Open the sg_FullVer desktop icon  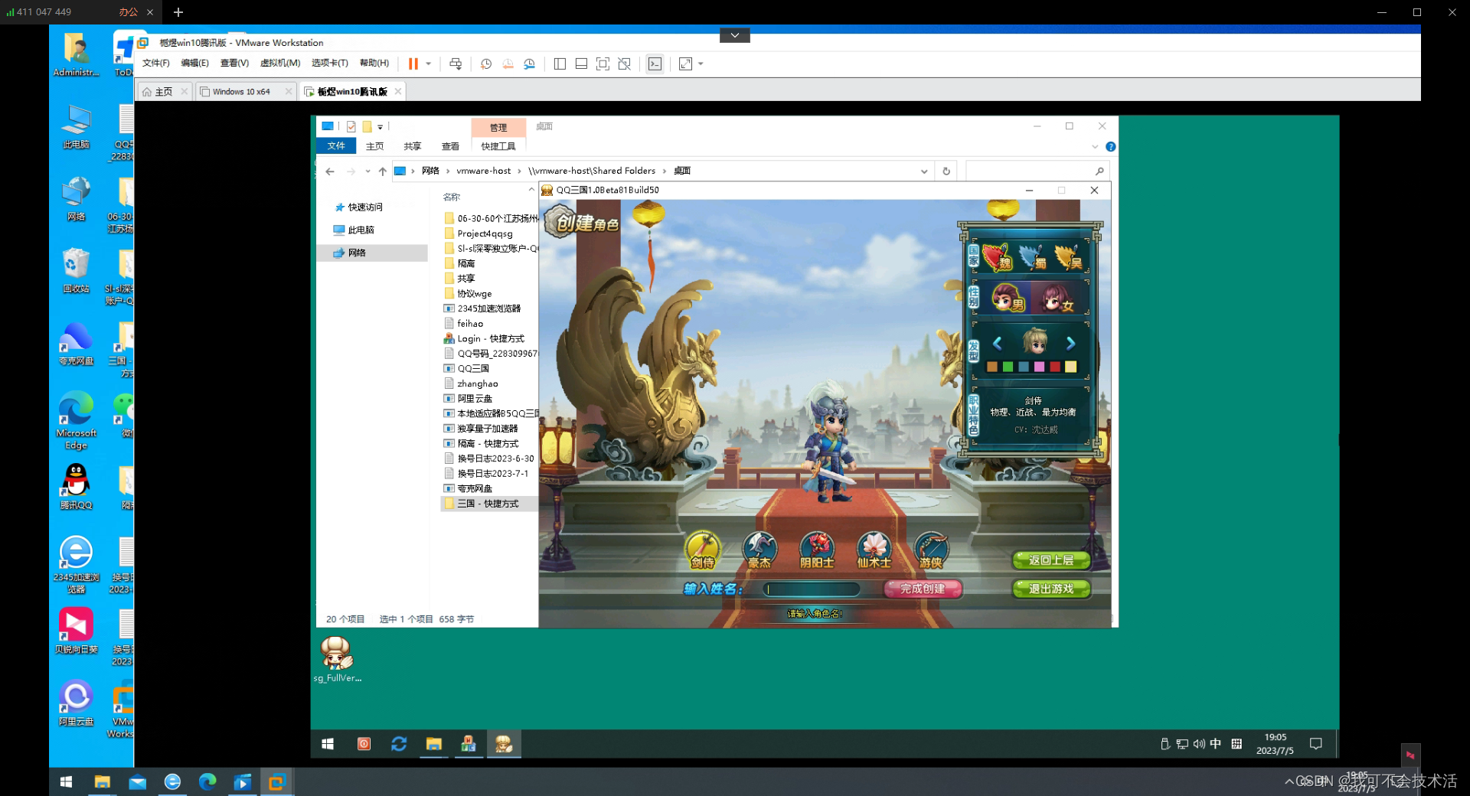[x=337, y=659]
